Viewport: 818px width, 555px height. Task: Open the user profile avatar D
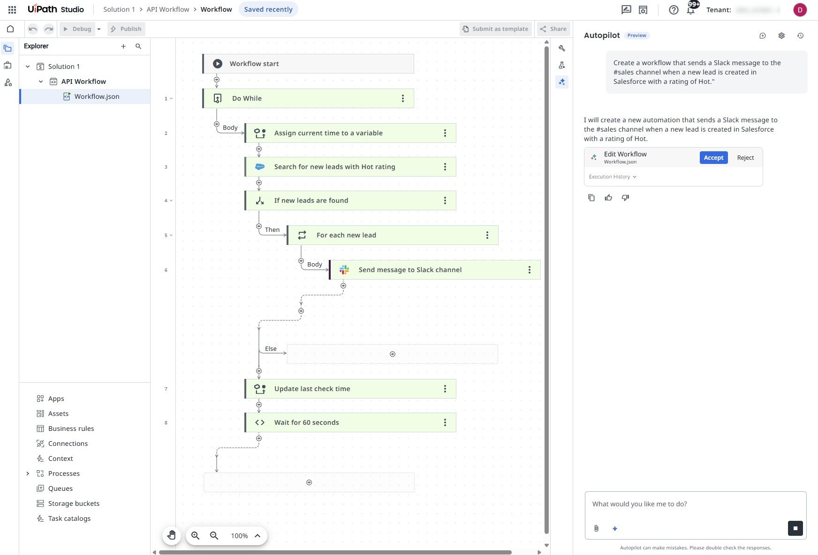coord(800,9)
